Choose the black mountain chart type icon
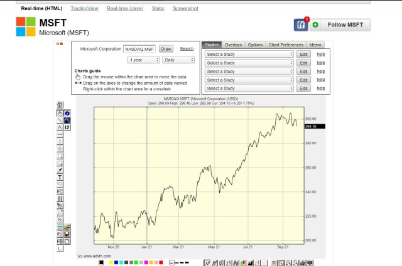 tap(251, 263)
